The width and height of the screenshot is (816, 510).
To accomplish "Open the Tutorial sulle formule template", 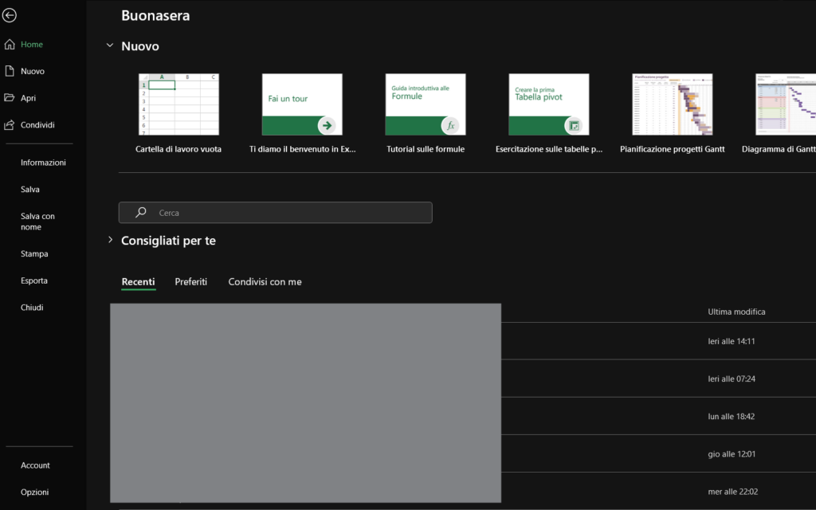I will click(426, 104).
